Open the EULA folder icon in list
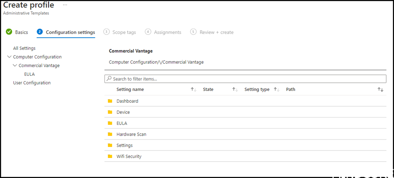This screenshot has height=178, width=394. coord(110,123)
